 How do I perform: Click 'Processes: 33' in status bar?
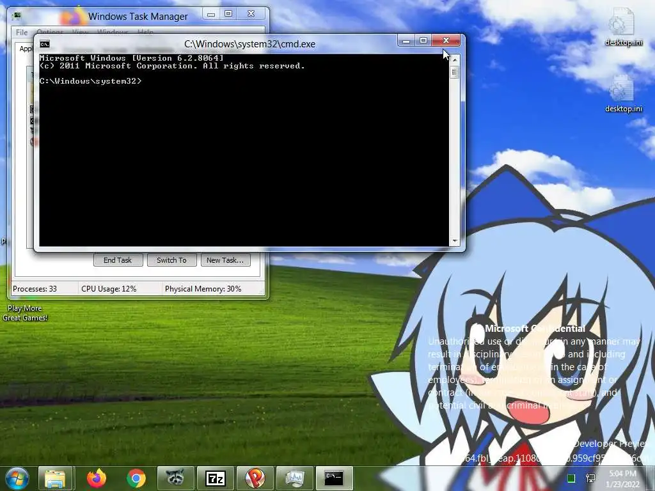[35, 289]
